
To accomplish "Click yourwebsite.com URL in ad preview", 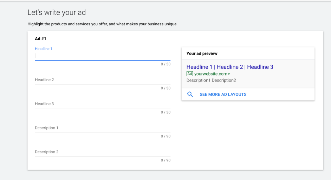I will point(211,74).
